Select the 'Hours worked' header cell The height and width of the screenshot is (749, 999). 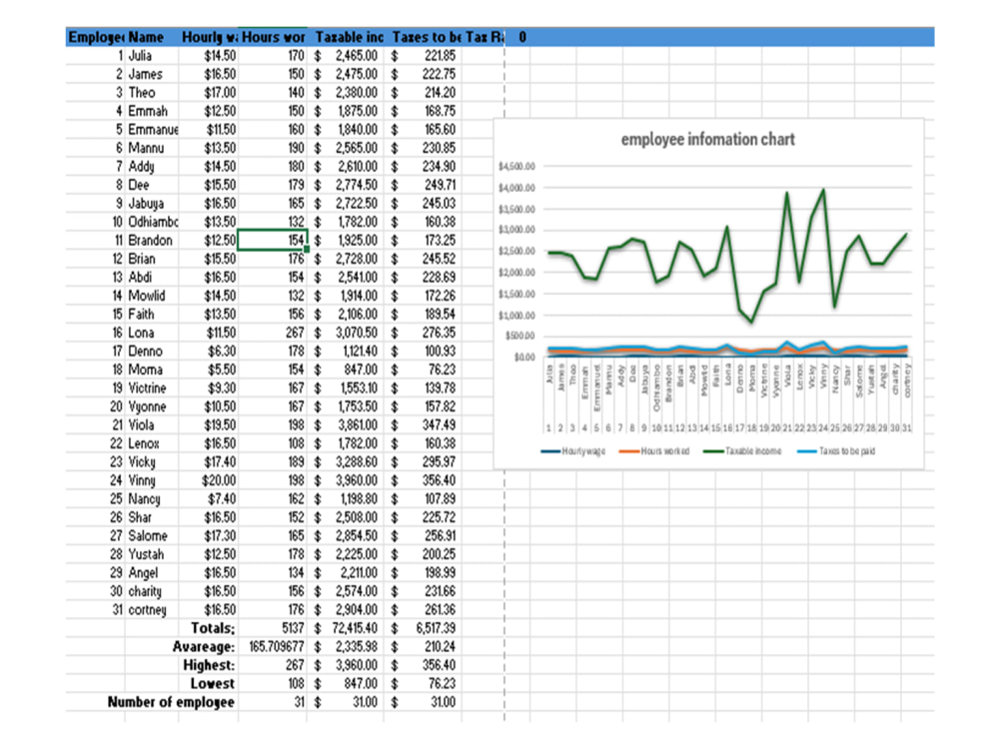coord(273,37)
